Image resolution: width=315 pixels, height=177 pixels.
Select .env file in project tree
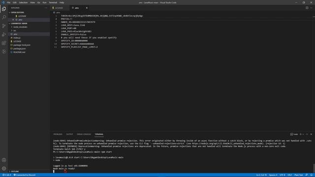[15, 34]
